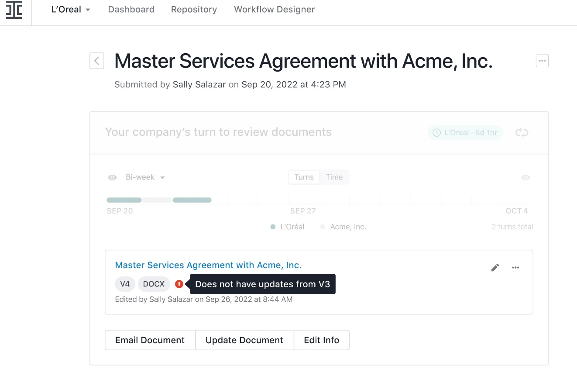Click the V4 version tag
The height and width of the screenshot is (372, 577).
click(125, 284)
